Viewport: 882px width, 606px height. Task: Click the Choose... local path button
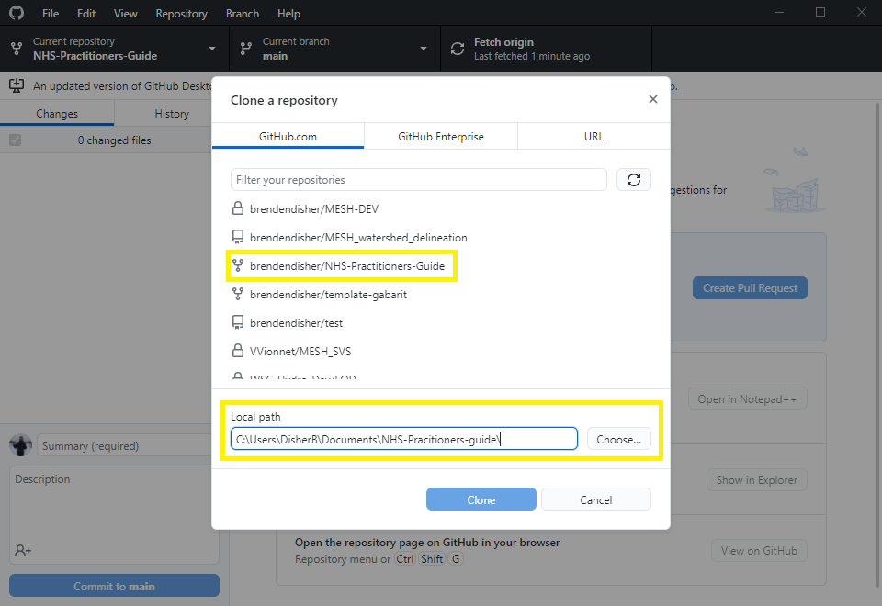[618, 439]
